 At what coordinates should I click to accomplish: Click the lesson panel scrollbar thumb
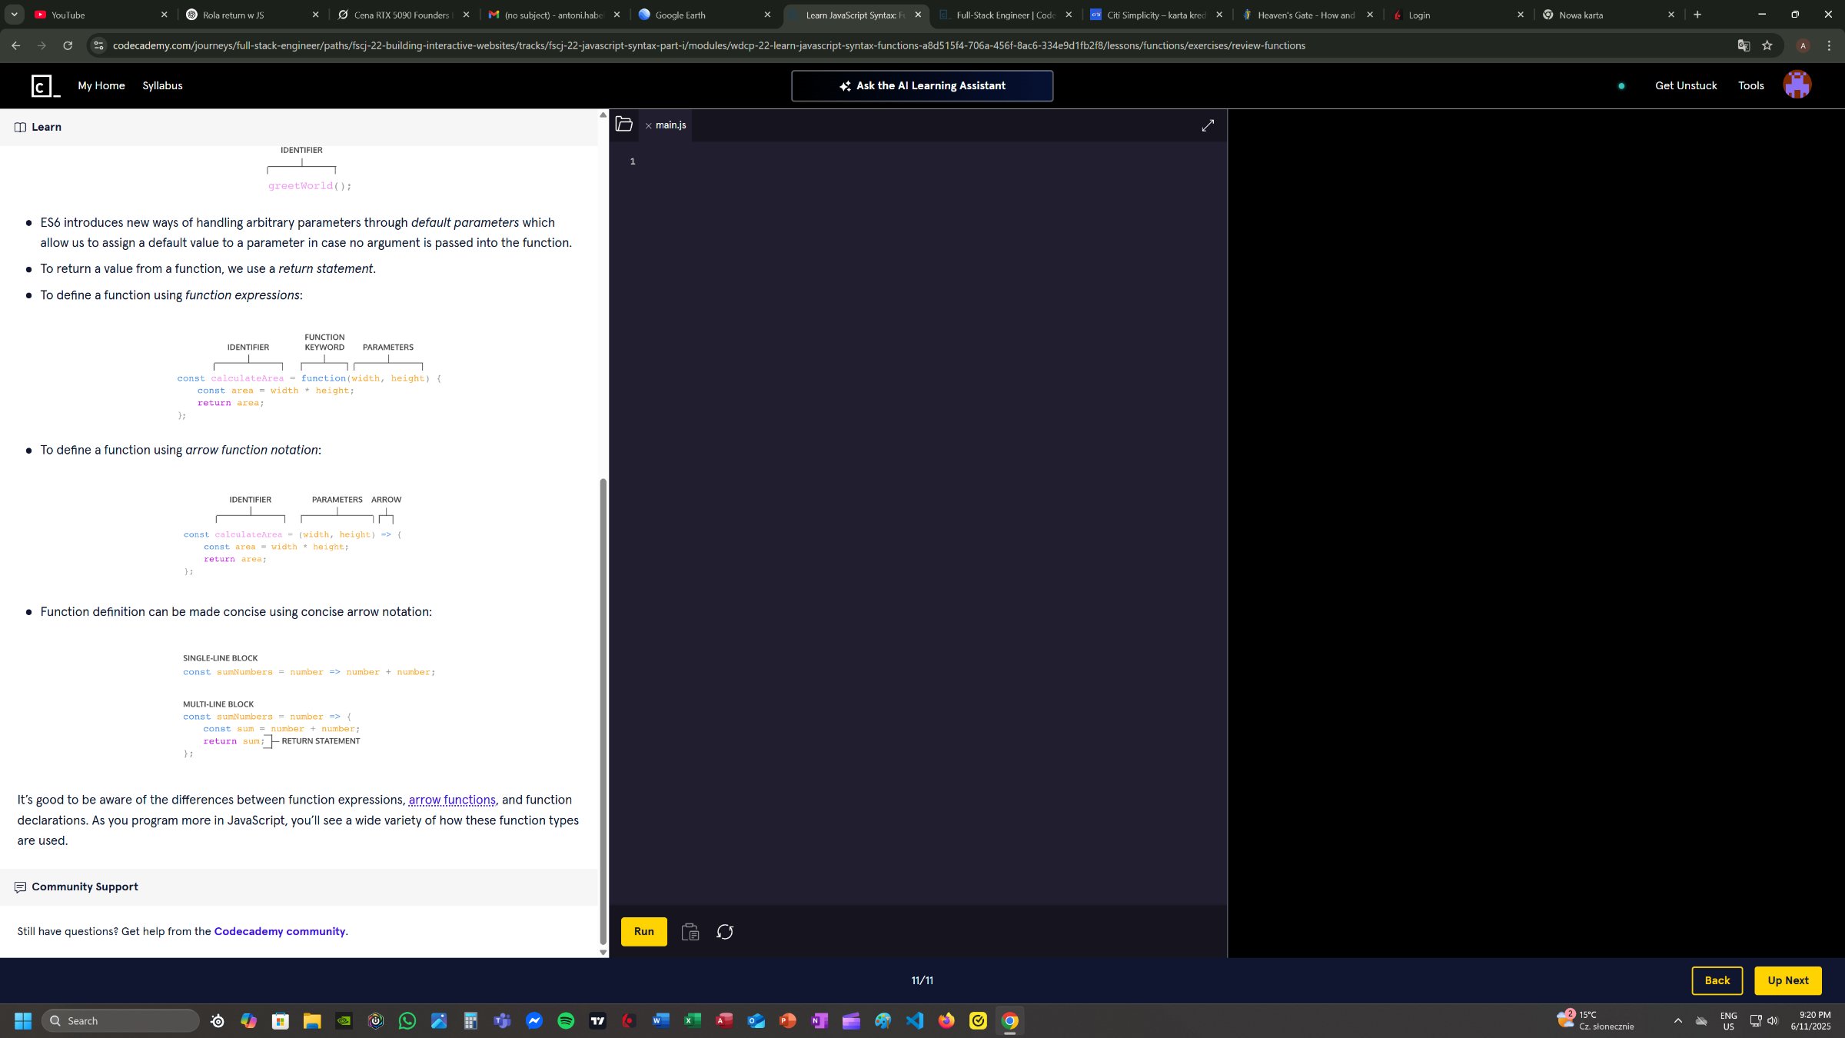point(603,711)
